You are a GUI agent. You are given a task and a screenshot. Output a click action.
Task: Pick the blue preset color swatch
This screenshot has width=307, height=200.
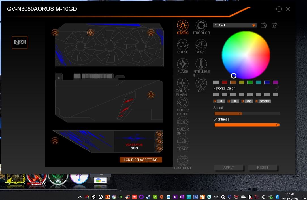267,82
